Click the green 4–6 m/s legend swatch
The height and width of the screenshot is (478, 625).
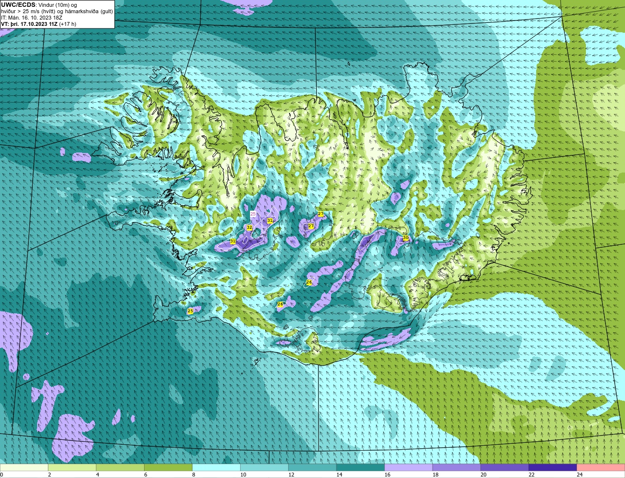120,467
